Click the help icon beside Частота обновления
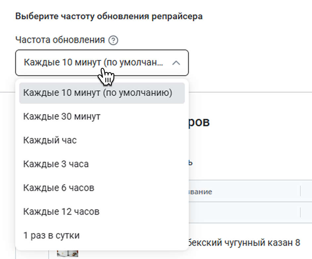Image resolution: width=312 pixels, height=259 pixels. [113, 41]
